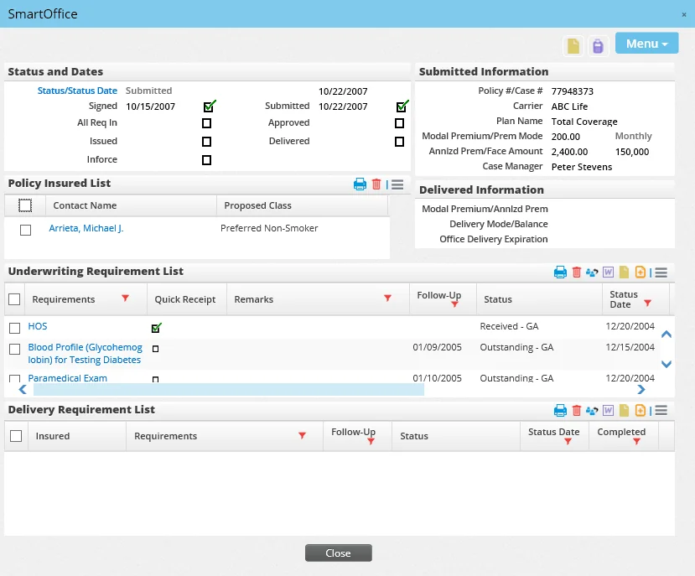Click the orange add-document icon on Delivery Requirement List

[639, 411]
